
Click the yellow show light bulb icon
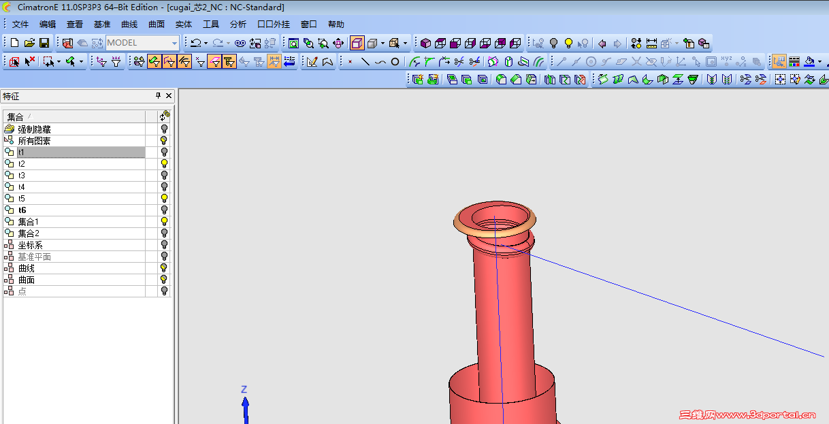tap(568, 43)
